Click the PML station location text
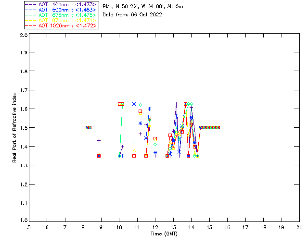 click(x=143, y=6)
